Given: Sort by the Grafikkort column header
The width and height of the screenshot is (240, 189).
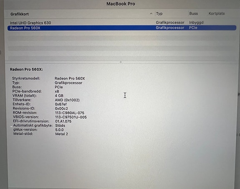Looking at the screenshot, I should (x=20, y=14).
